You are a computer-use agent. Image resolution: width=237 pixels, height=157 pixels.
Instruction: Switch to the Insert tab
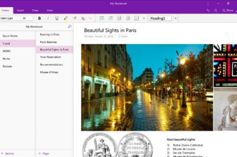(20, 11)
